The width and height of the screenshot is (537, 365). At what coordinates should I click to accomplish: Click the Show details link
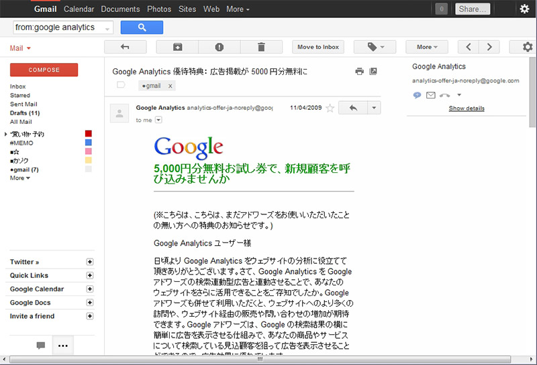pos(467,108)
